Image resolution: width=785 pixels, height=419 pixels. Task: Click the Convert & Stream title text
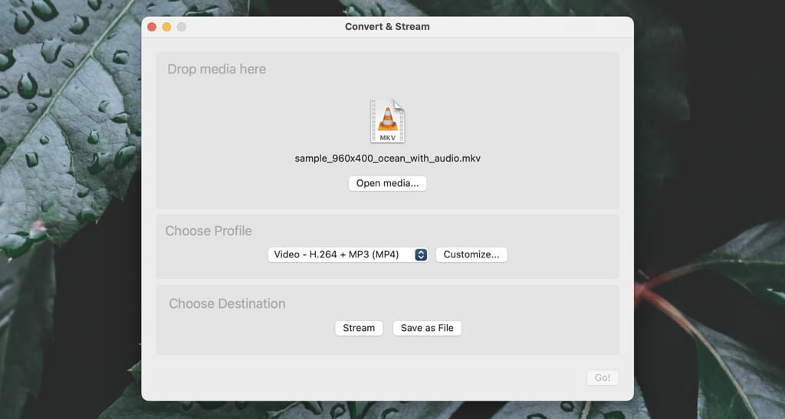tap(387, 27)
